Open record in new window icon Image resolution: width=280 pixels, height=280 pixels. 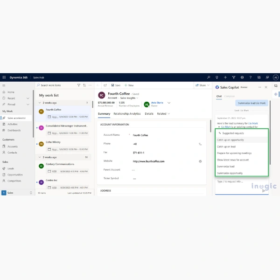click(x=105, y=85)
